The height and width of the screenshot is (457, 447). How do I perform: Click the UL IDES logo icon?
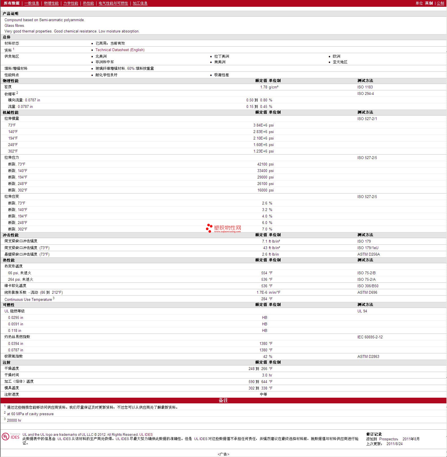coord(11,437)
